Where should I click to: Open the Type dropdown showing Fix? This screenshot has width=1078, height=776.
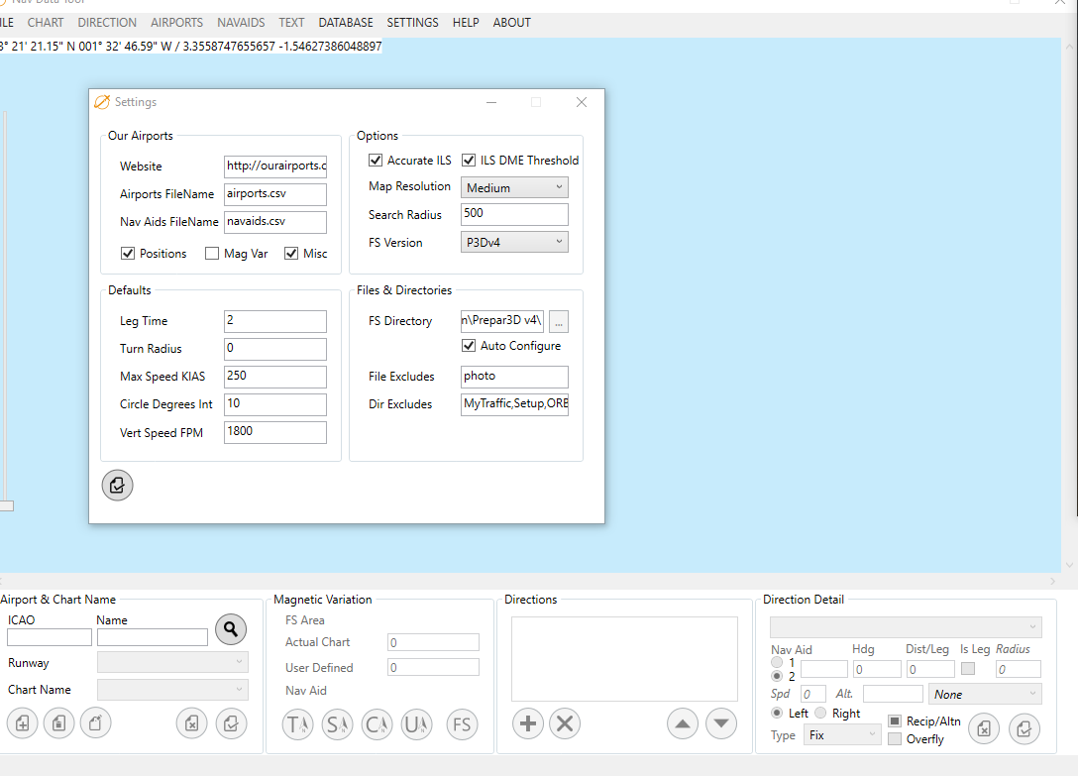point(842,735)
